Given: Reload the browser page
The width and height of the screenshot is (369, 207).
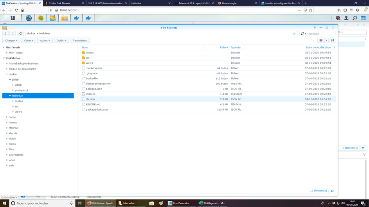Looking at the screenshot, I should click(16, 10).
